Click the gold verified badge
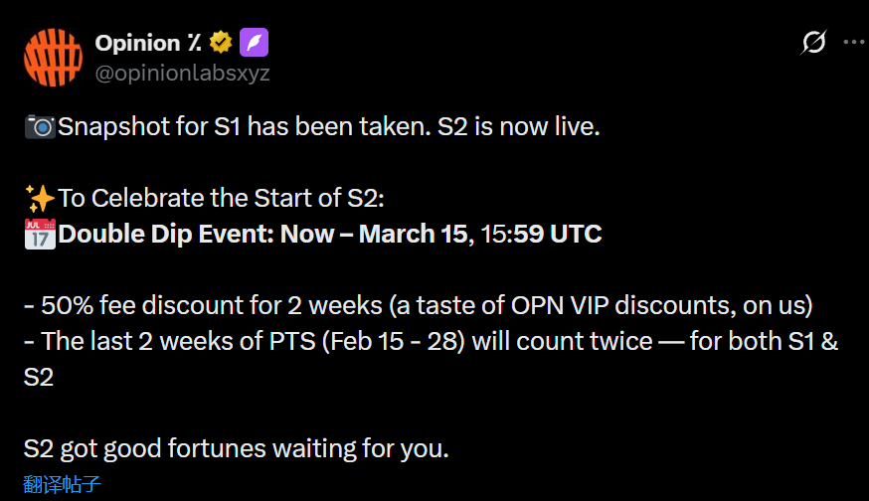This screenshot has height=501, width=869. [221, 43]
